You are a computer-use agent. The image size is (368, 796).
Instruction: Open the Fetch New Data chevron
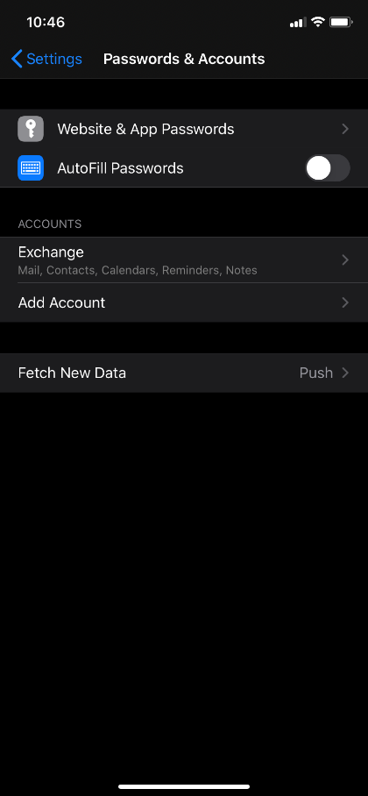click(x=345, y=373)
